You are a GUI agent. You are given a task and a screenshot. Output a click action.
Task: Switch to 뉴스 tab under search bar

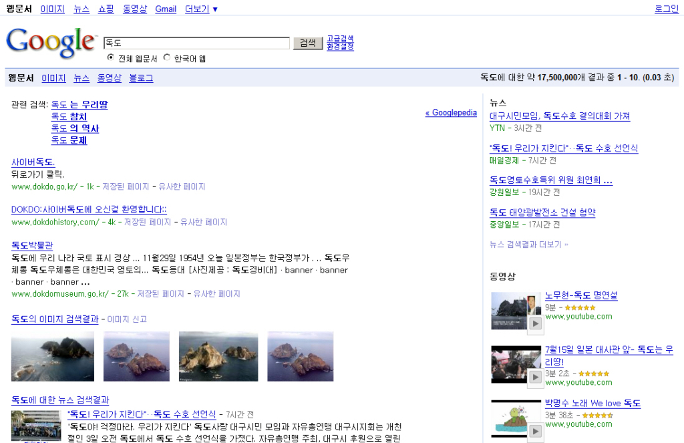point(81,78)
